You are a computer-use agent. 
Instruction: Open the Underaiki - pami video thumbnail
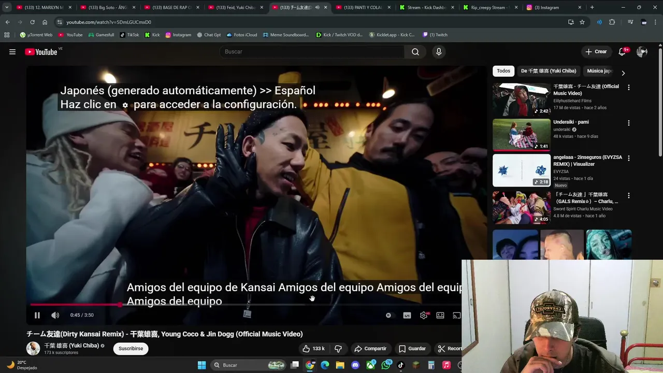tap(522, 135)
